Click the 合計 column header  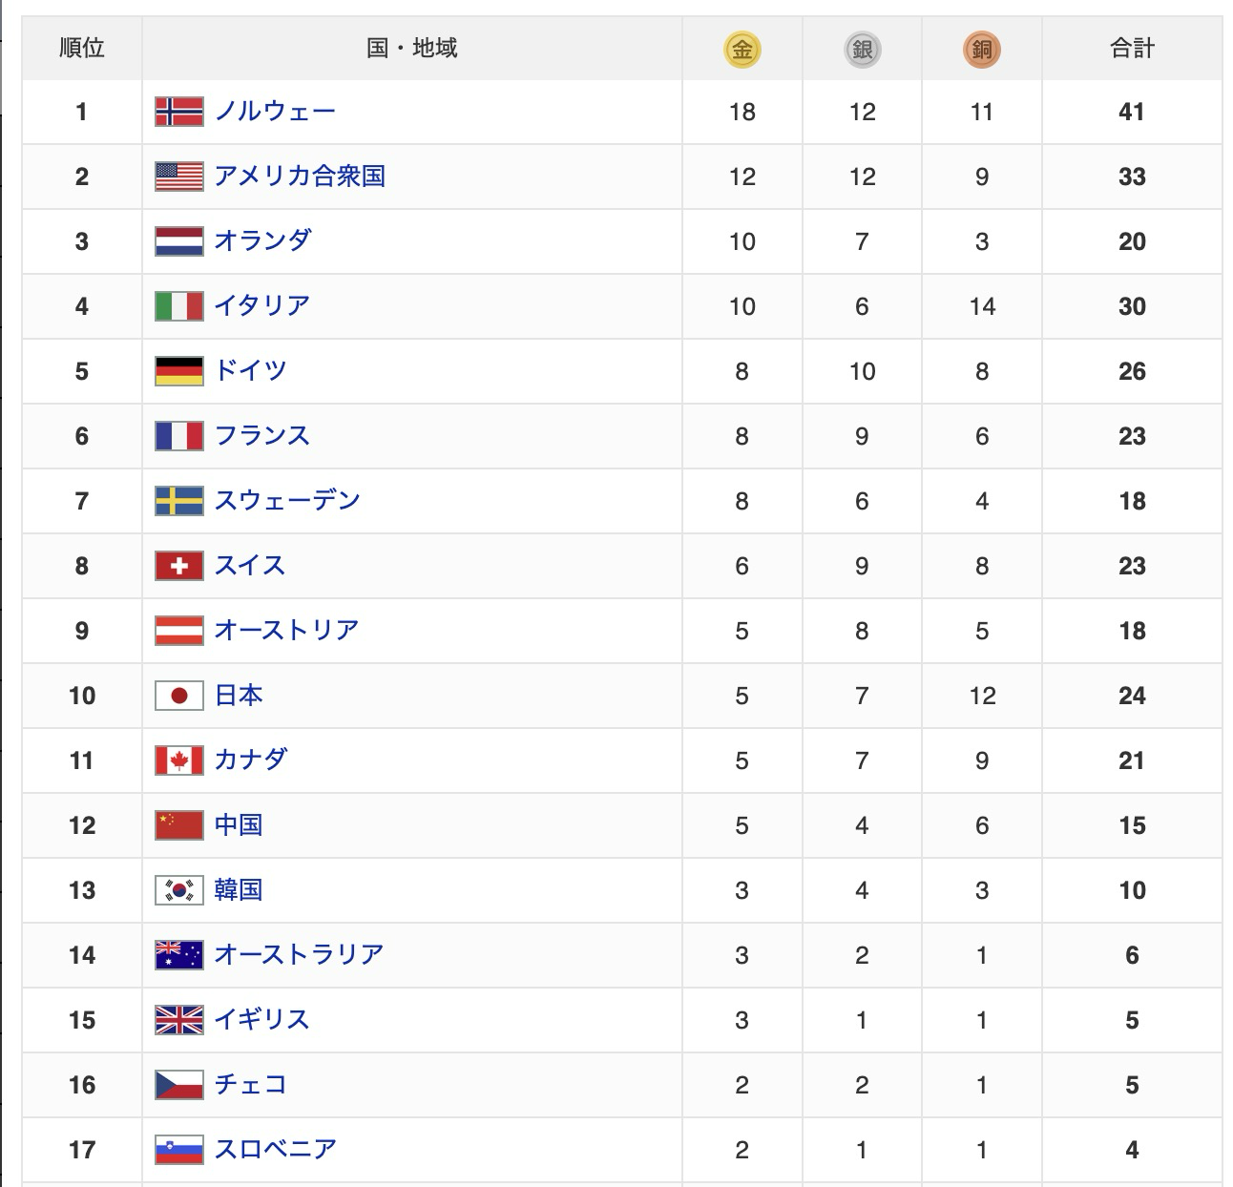[1132, 48]
